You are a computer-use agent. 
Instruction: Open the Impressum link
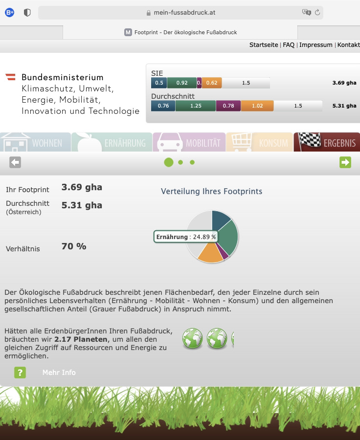tap(315, 45)
